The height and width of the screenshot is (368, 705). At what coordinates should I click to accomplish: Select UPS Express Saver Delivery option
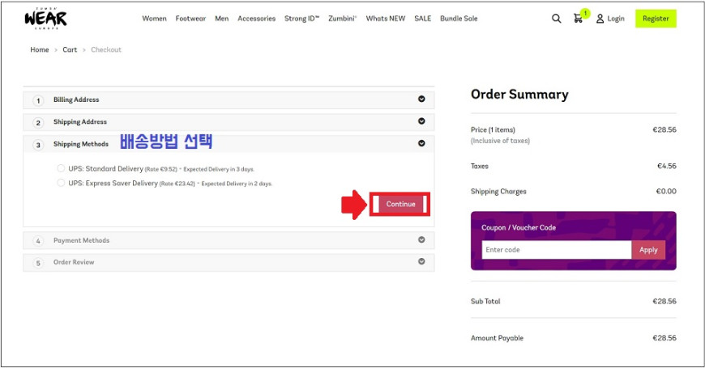click(61, 183)
